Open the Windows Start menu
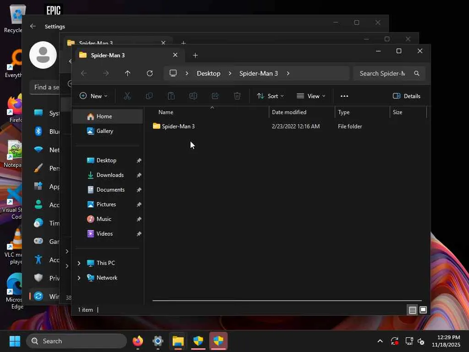 (x=15, y=341)
